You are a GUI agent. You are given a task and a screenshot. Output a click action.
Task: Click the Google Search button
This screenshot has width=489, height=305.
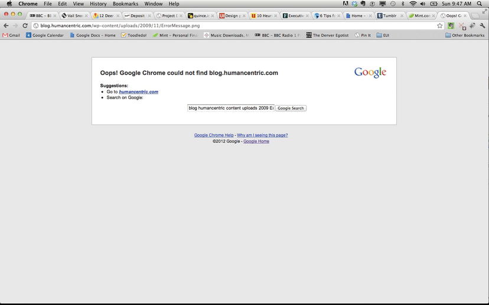pos(291,108)
